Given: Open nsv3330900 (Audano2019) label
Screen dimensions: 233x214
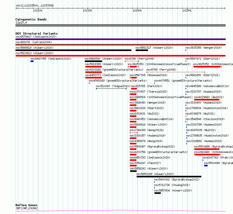Looking at the screenshot, I should pyautogui.click(x=203, y=103).
